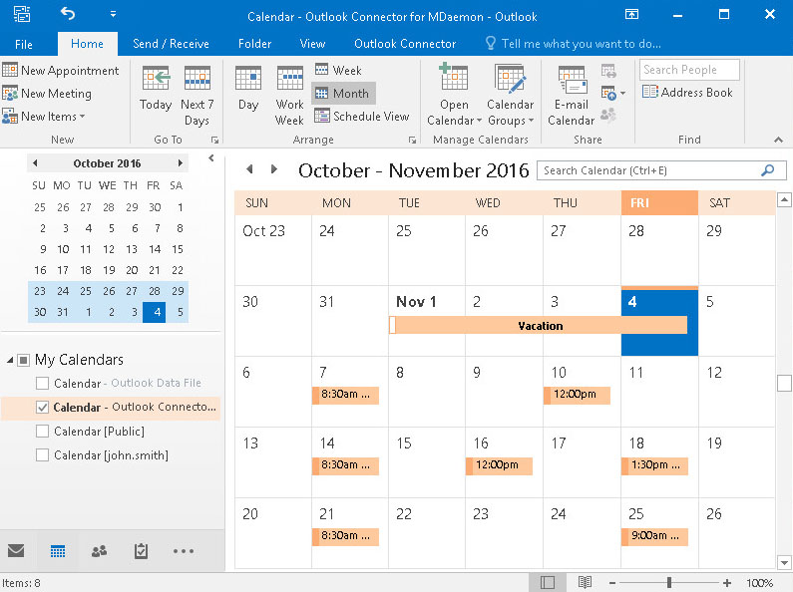Go to next month in the main calendar
Image resolution: width=793 pixels, height=592 pixels.
pos(274,169)
